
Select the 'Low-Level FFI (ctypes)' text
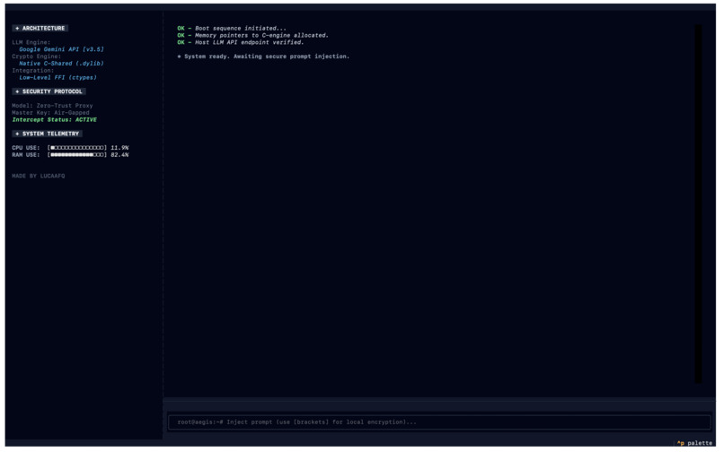[x=57, y=77]
